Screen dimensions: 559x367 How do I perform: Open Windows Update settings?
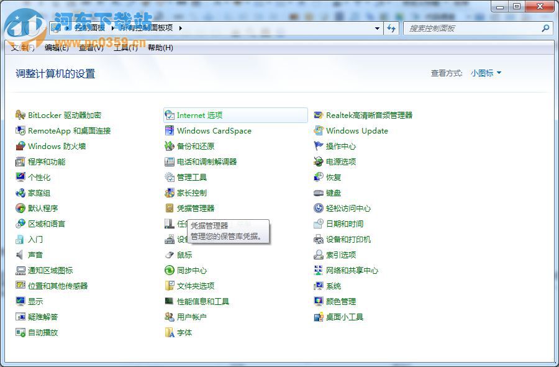(357, 131)
